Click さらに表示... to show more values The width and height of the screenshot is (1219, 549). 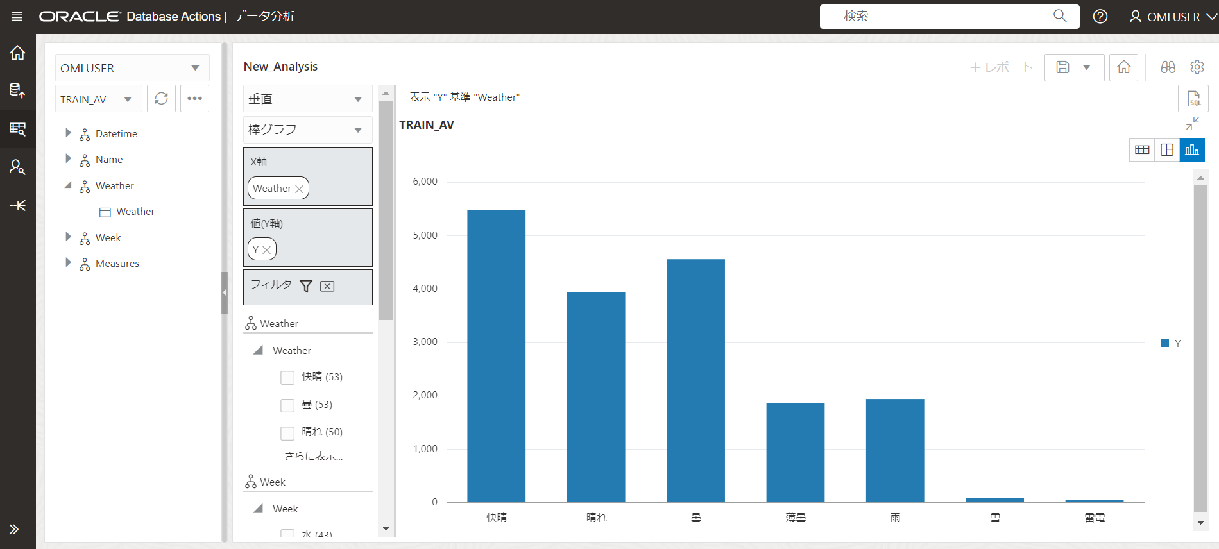pyautogui.click(x=314, y=456)
